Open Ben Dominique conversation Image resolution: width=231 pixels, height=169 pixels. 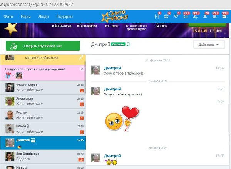click(42, 156)
